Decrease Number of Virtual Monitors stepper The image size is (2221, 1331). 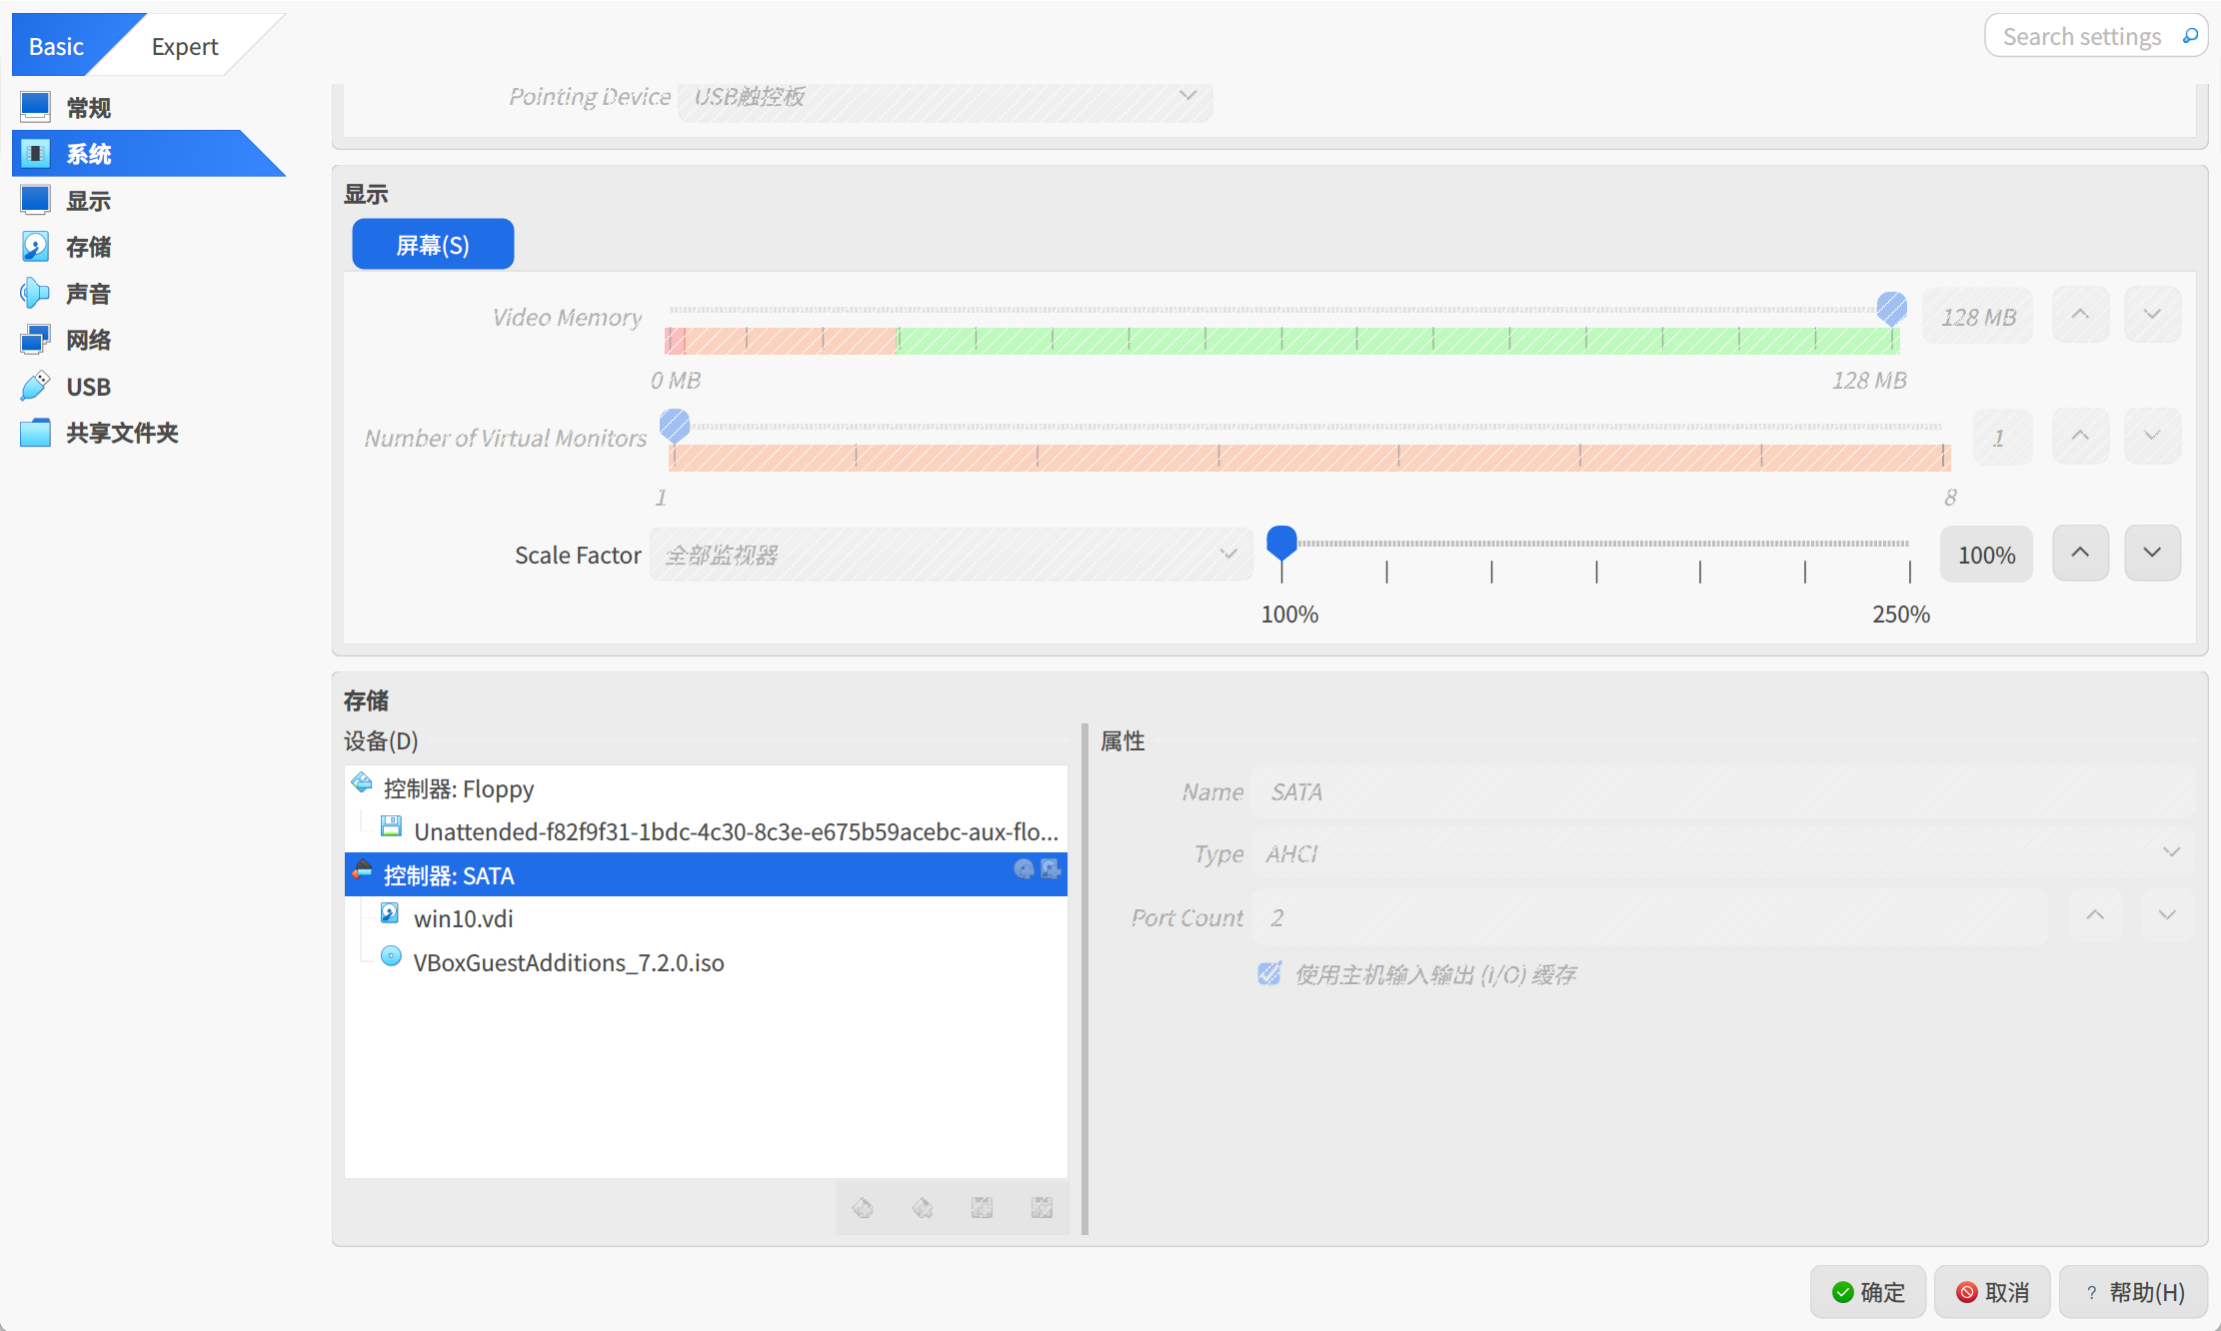pyautogui.click(x=2152, y=436)
